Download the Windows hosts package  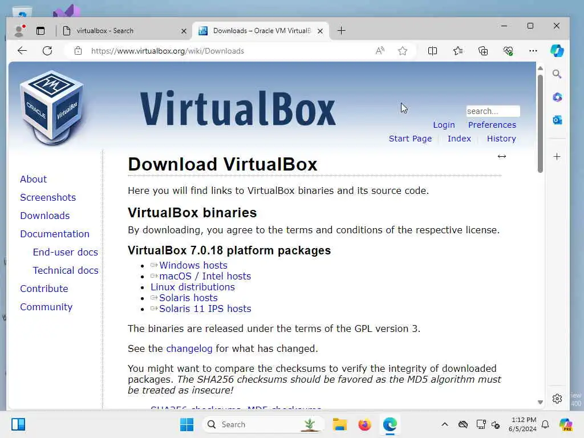tap(193, 265)
